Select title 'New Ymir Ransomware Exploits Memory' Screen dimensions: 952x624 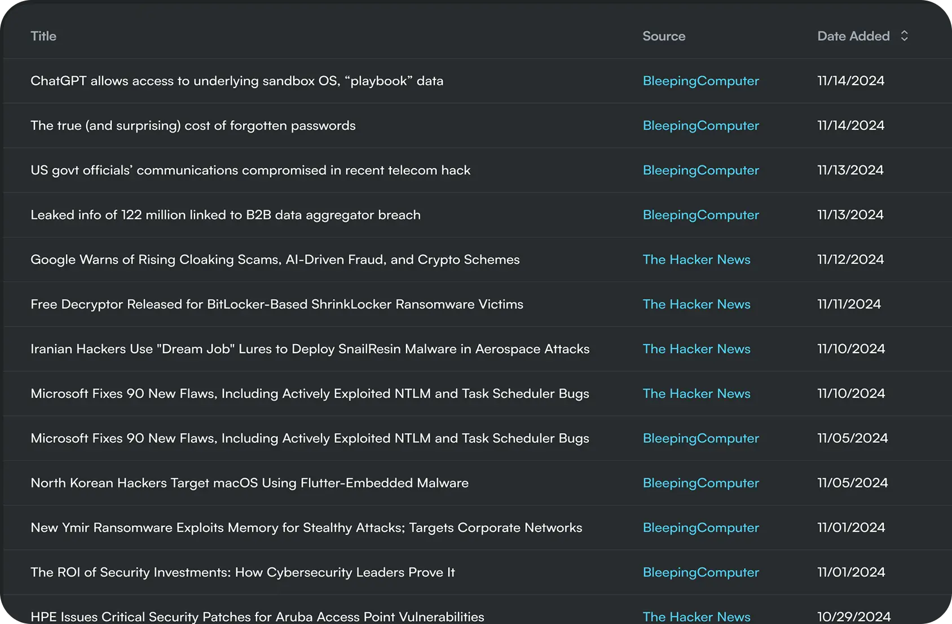[x=306, y=527]
